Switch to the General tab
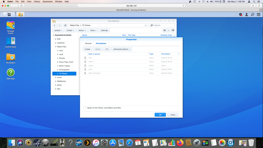This screenshot has width=263, height=148. tap(88, 43)
